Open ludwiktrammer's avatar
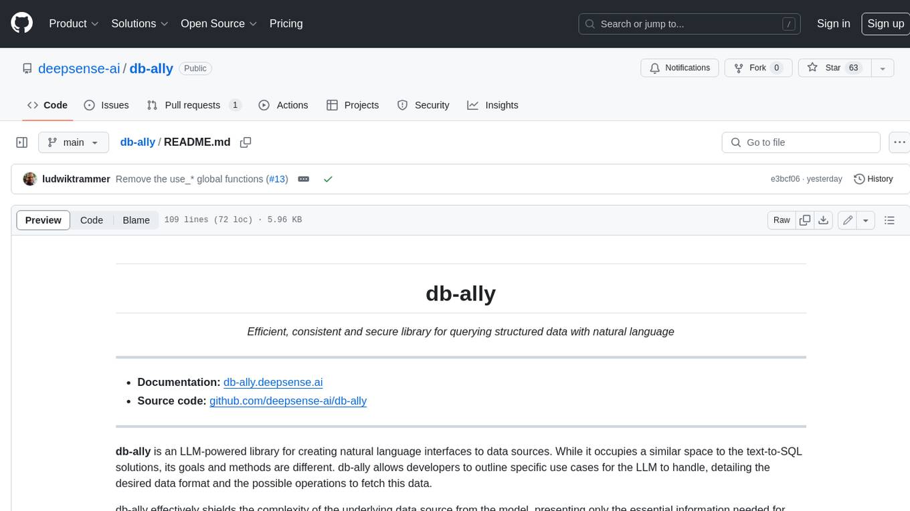Image resolution: width=910 pixels, height=511 pixels. (30, 179)
